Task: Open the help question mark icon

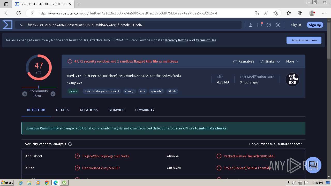Action: click(269, 25)
